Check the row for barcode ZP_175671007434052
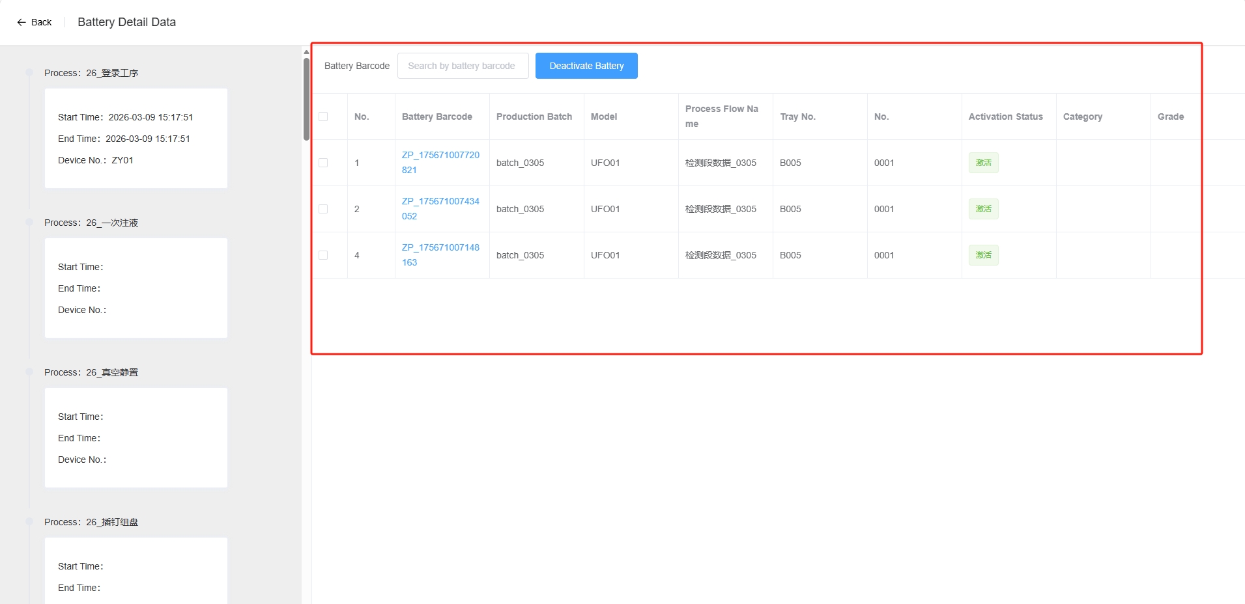 [x=323, y=209]
